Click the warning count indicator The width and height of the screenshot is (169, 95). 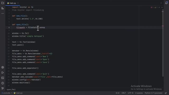(x=156, y=7)
